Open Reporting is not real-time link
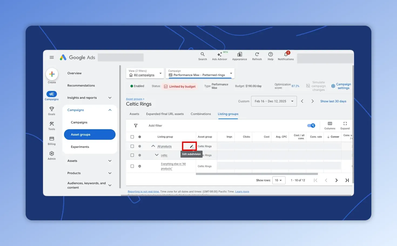The height and width of the screenshot is (246, 397). coord(143,192)
